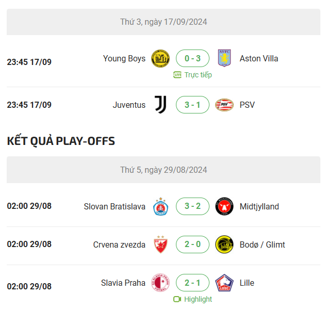This screenshot has width=325, height=310.
Task: Click the 2 - 0 match score
Action: click(192, 244)
